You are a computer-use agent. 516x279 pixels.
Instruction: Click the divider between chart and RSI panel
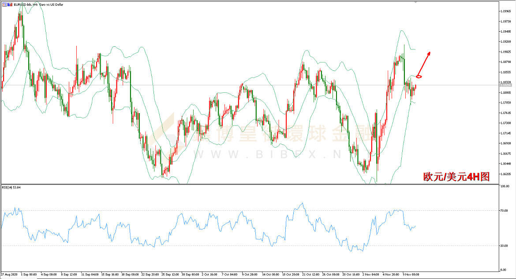[x=247, y=184]
